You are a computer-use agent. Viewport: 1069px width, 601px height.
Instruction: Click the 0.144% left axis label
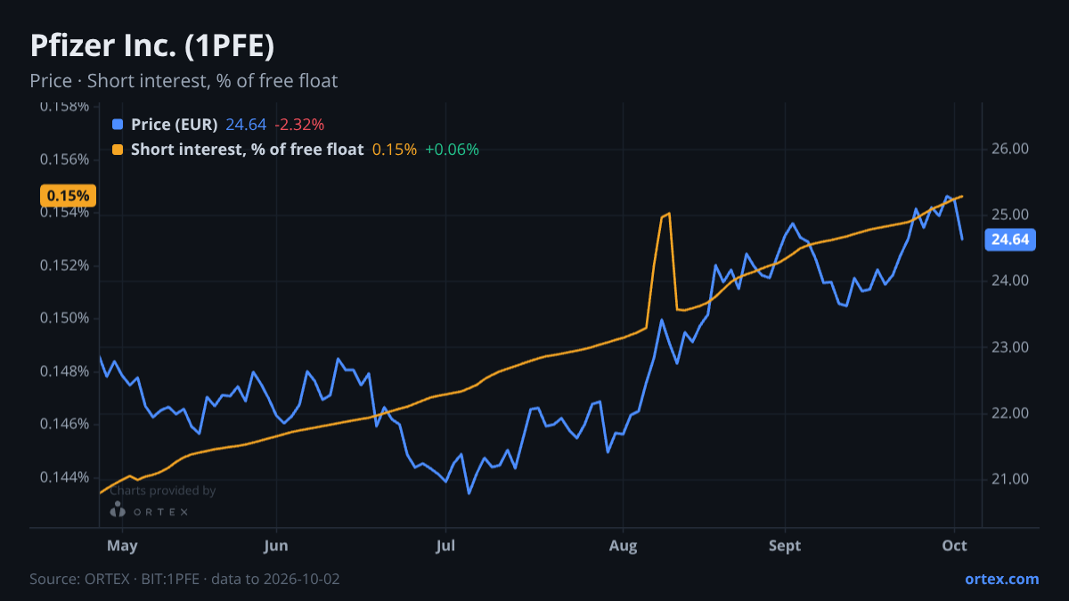click(64, 476)
